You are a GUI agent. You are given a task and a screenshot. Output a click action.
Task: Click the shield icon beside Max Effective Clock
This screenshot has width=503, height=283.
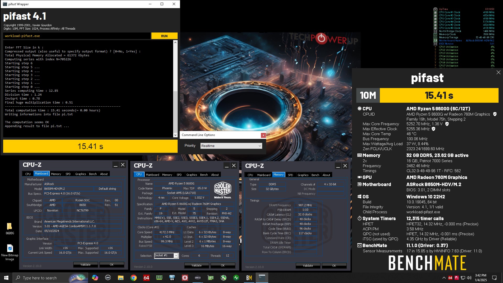[434, 129]
